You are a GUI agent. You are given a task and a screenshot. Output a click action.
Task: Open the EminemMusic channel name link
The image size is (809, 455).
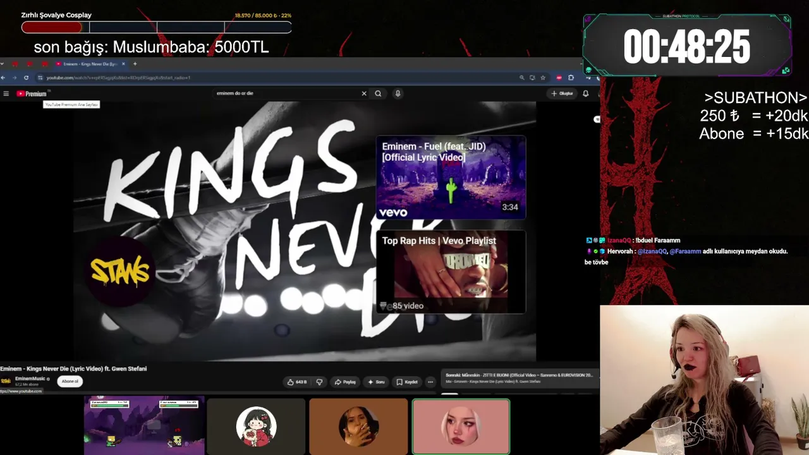pos(30,379)
